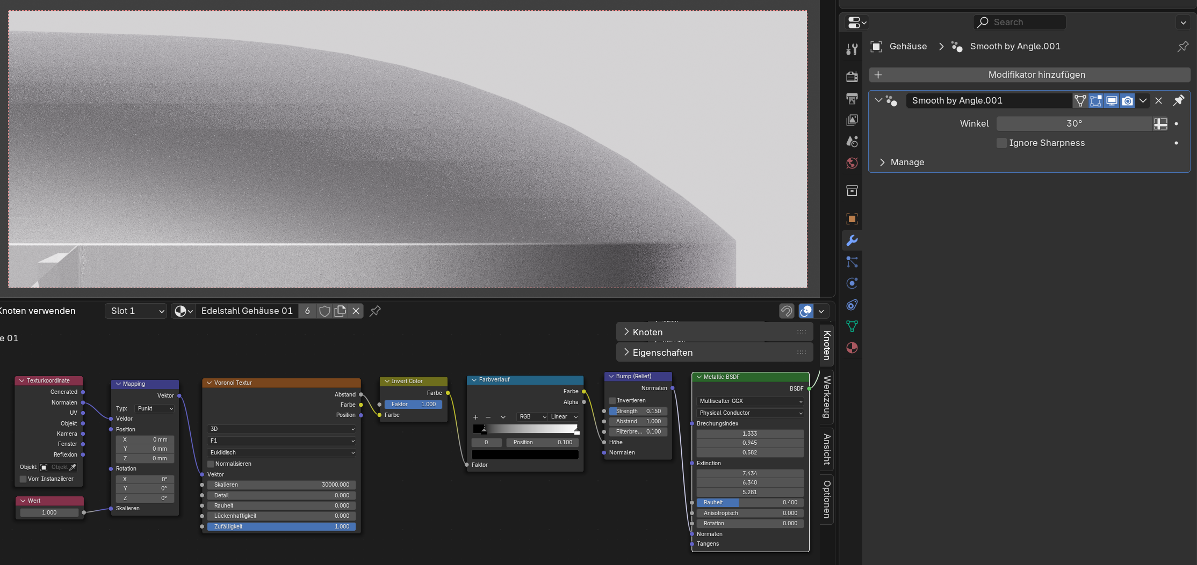The height and width of the screenshot is (565, 1197).
Task: Open the Slot 1 dropdown
Action: [x=136, y=311]
